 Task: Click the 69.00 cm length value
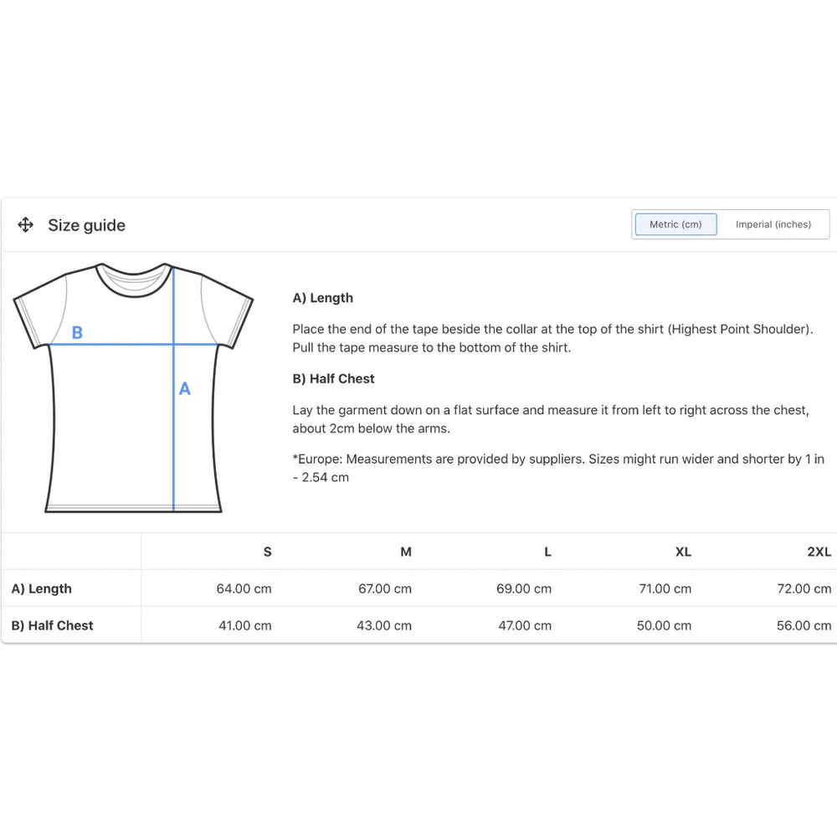pos(524,588)
